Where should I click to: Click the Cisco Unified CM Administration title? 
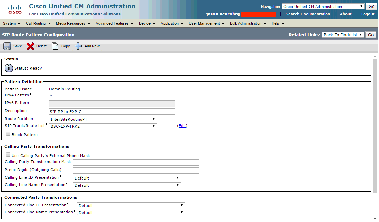point(82,6)
